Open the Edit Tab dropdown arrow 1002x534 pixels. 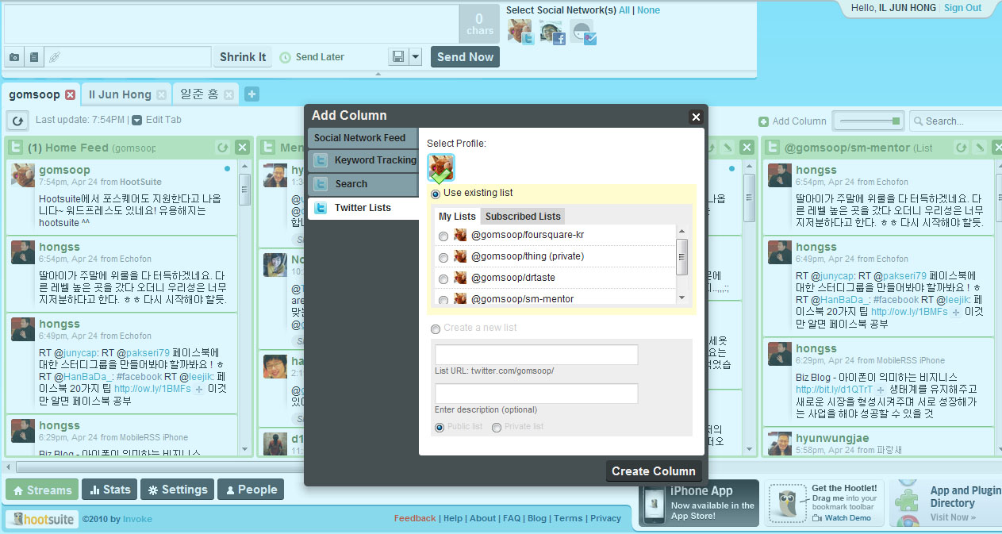click(136, 121)
